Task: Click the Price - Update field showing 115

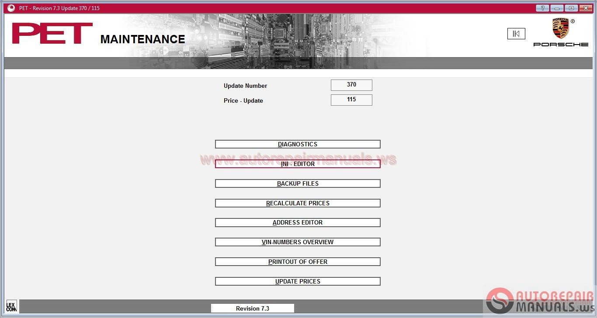Action: point(351,100)
